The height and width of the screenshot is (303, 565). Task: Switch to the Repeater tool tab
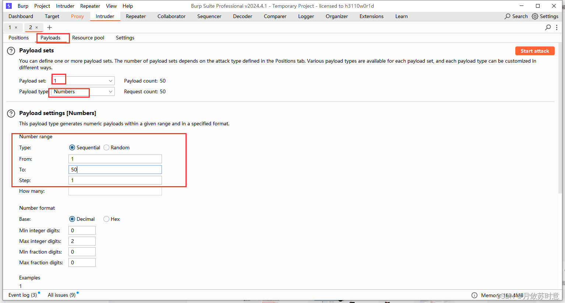(136, 16)
